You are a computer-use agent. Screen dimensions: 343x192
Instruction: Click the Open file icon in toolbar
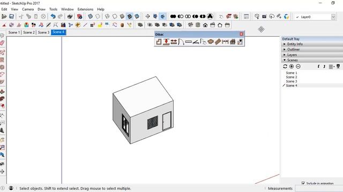[x=4, y=17]
